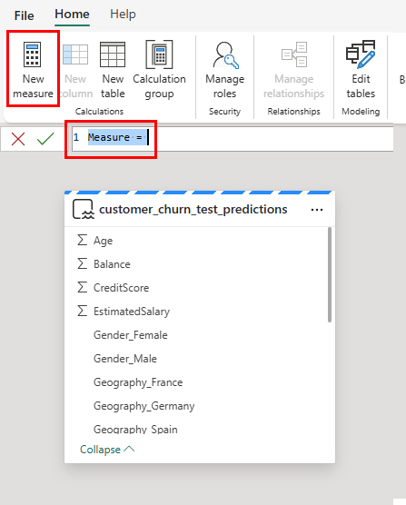Click into the Measure formula bar

232,138
